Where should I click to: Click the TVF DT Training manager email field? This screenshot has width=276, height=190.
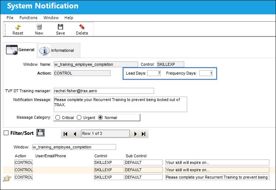[104, 91]
